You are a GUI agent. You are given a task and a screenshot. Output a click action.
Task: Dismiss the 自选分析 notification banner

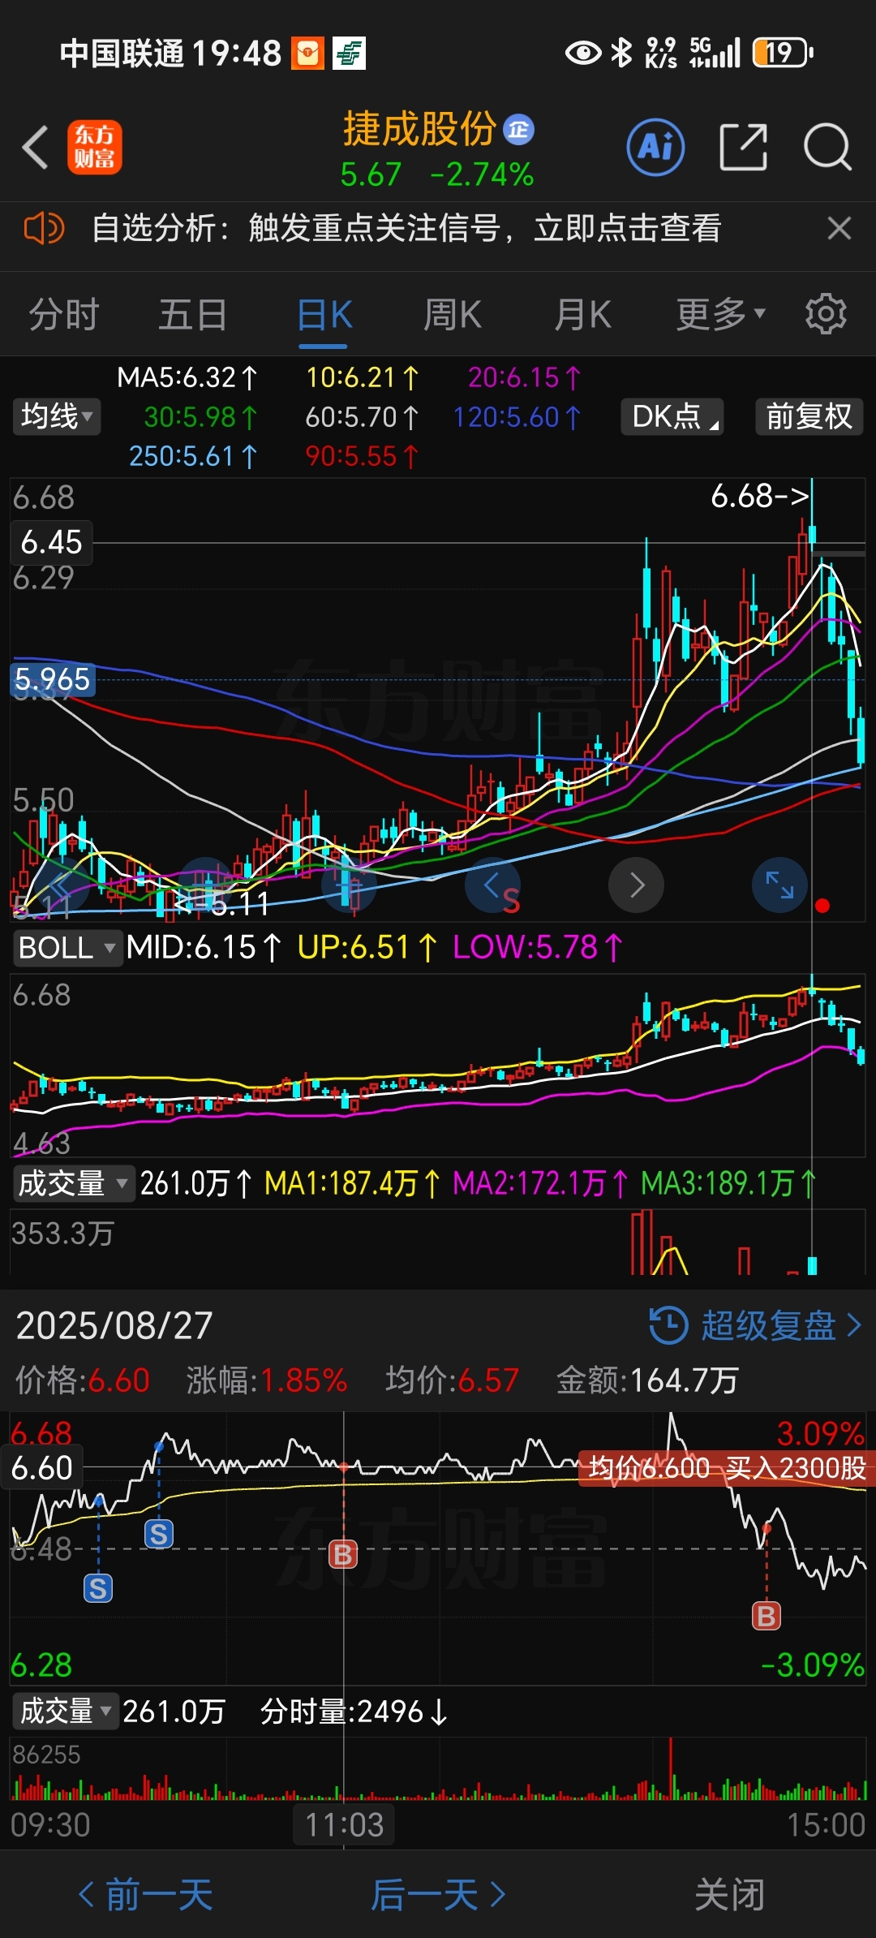click(839, 229)
